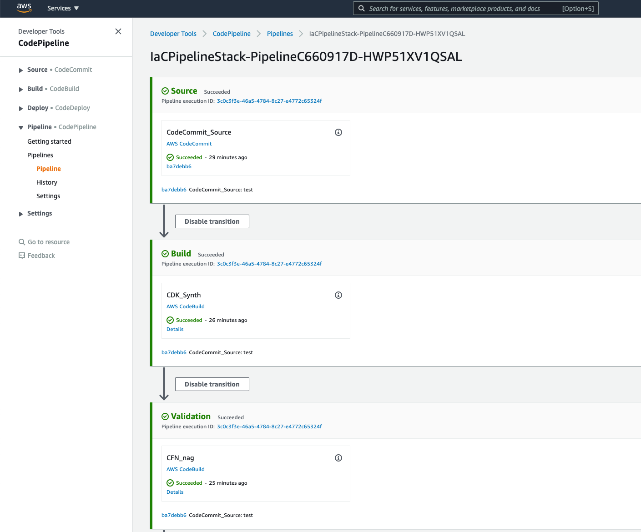Image resolution: width=641 pixels, height=532 pixels.
Task: Click AWS CodeBuild link in CDK_Synth card
Action: pos(186,306)
